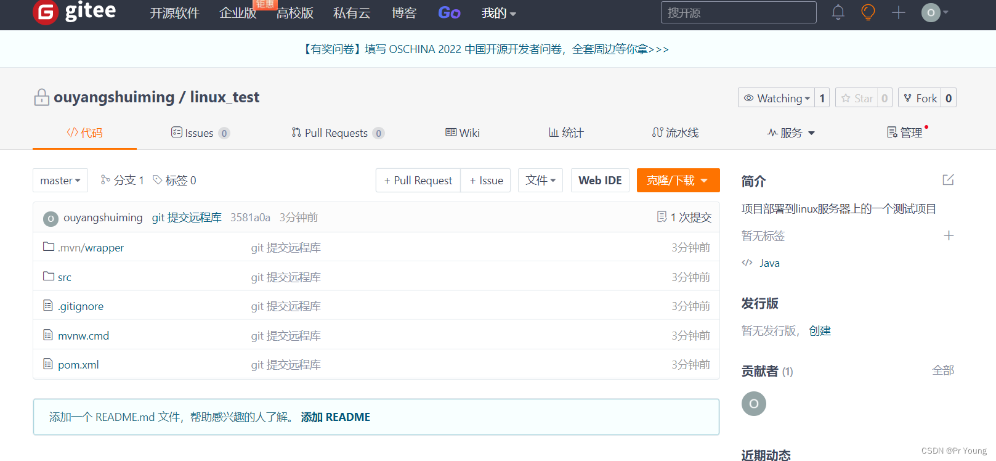996x461 pixels.
Task: Open 企业版 in the top navigation
Action: click(238, 13)
